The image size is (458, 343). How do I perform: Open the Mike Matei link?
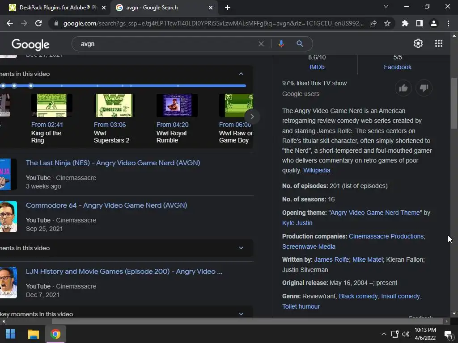click(367, 259)
